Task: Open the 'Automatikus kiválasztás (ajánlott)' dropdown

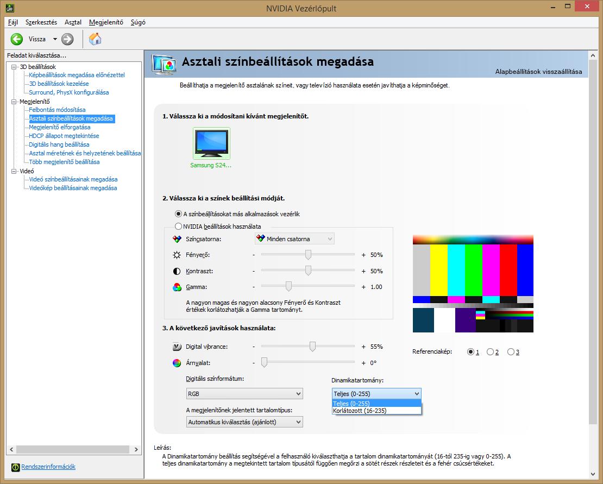Action: point(244,422)
